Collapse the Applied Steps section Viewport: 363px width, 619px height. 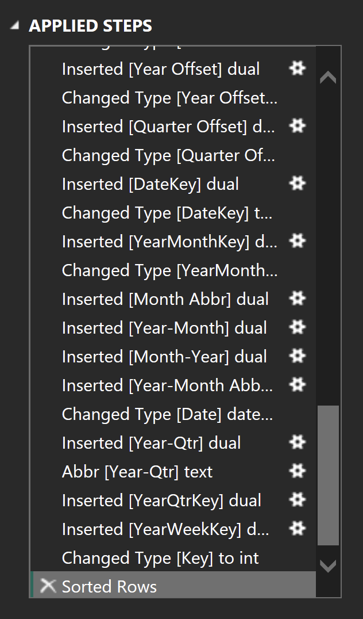[x=14, y=26]
